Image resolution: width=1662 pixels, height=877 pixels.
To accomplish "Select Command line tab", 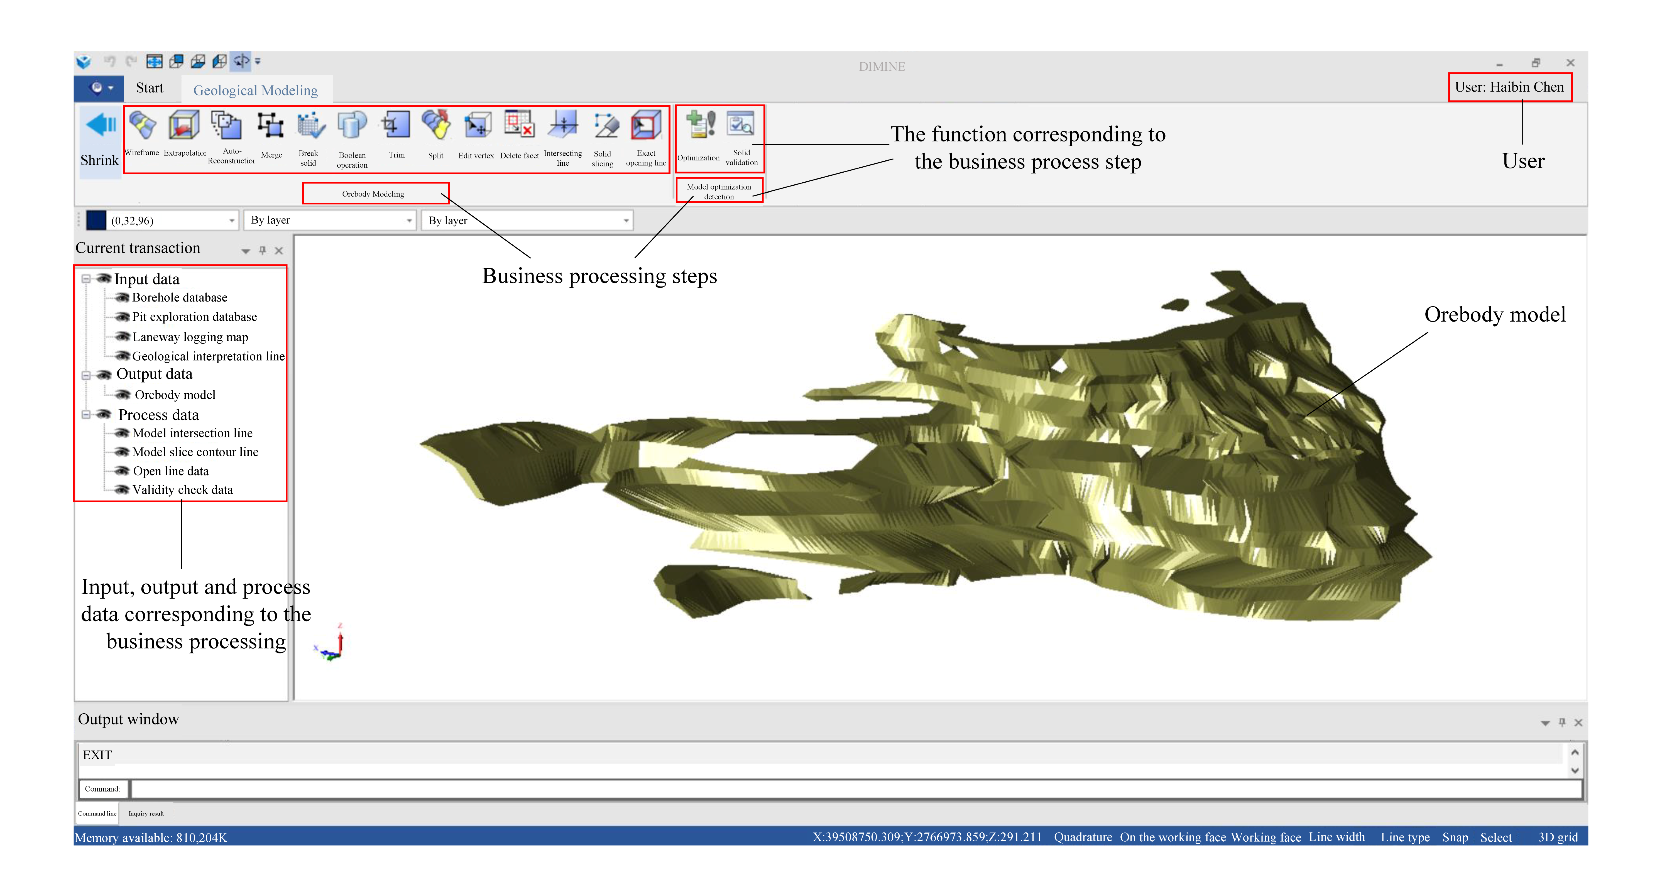I will click(97, 813).
